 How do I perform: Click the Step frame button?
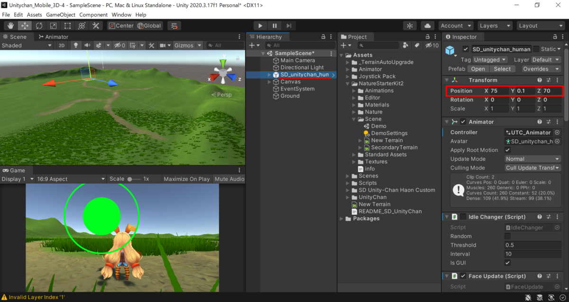[x=289, y=26]
